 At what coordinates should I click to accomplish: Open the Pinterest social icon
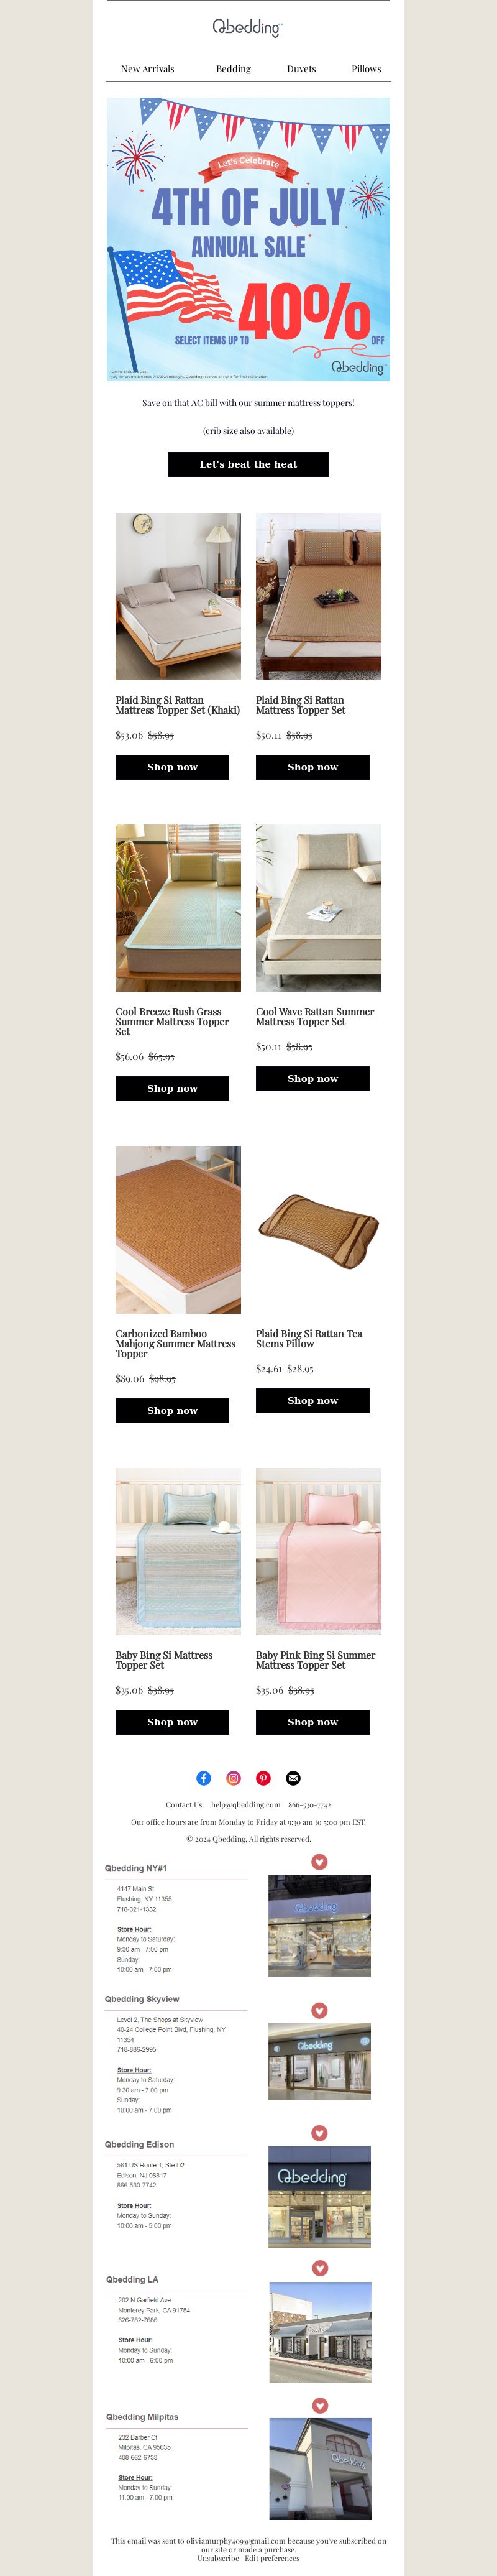tap(263, 1778)
